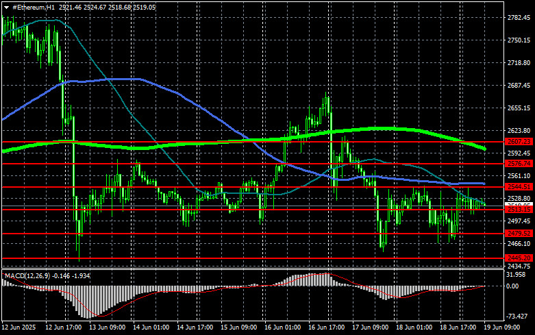This screenshot has height=335, width=535.
Task: Click the 18 Jun 01:00 time label
Action: (x=414, y=327)
